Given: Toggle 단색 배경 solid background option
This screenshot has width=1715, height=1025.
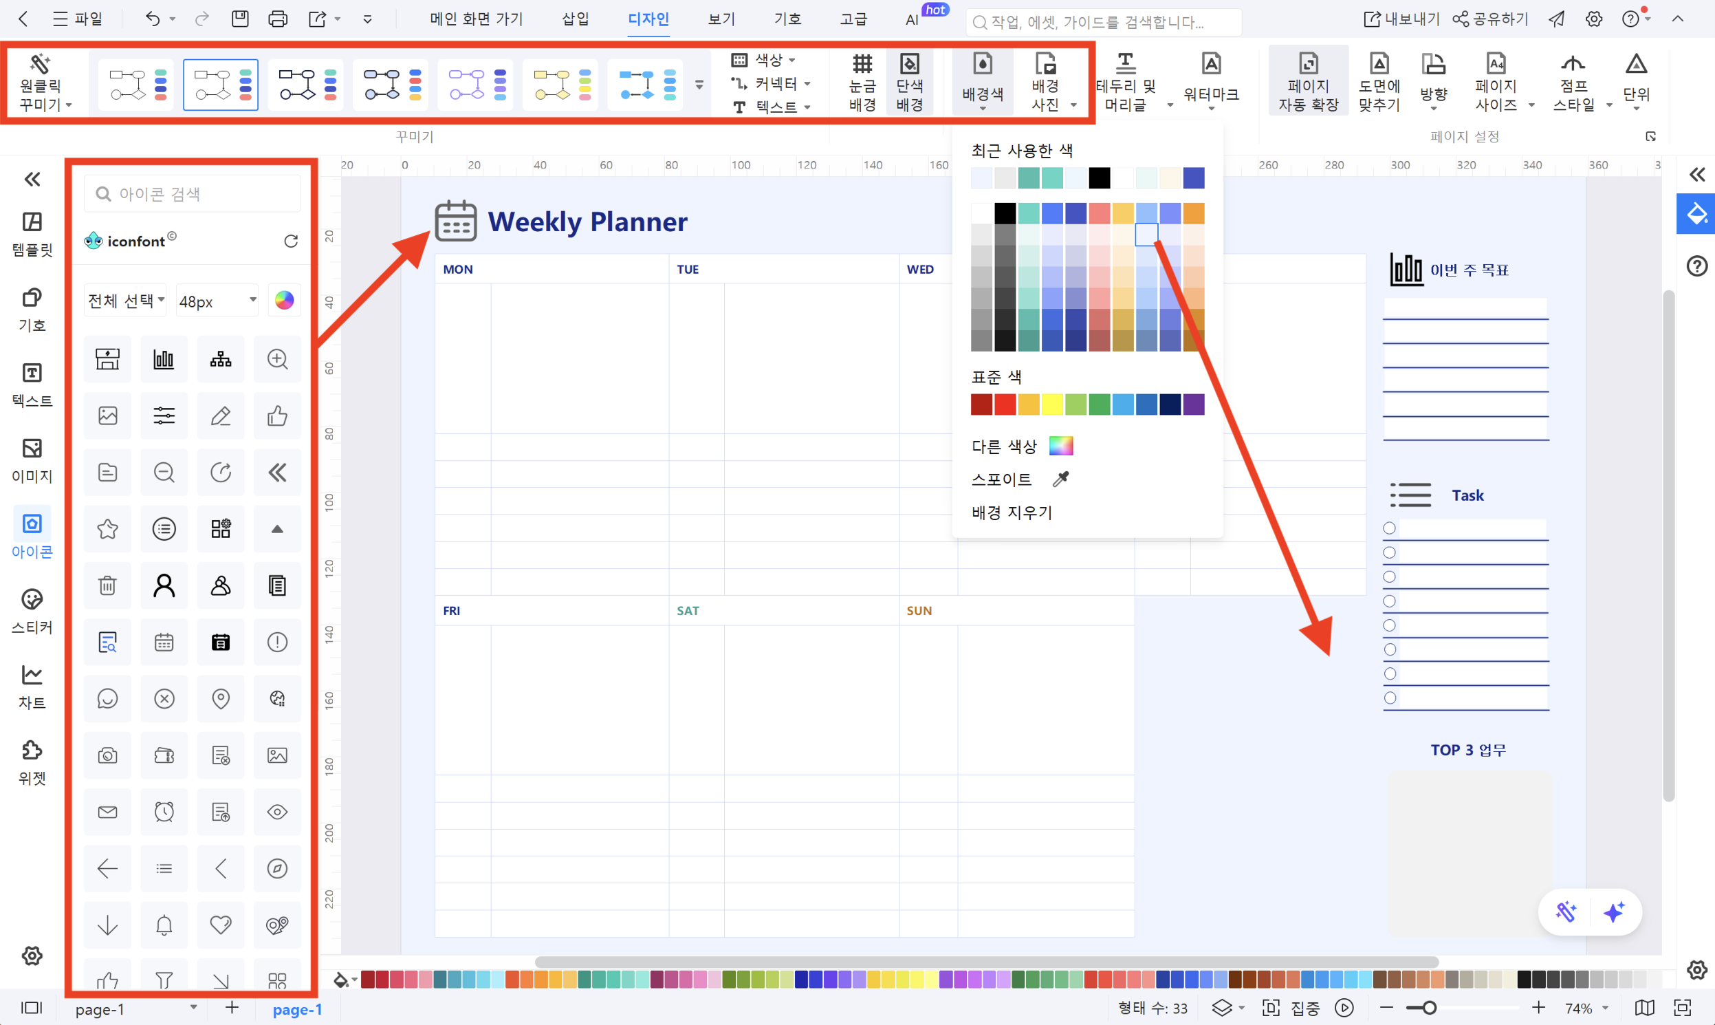Looking at the screenshot, I should tap(909, 81).
